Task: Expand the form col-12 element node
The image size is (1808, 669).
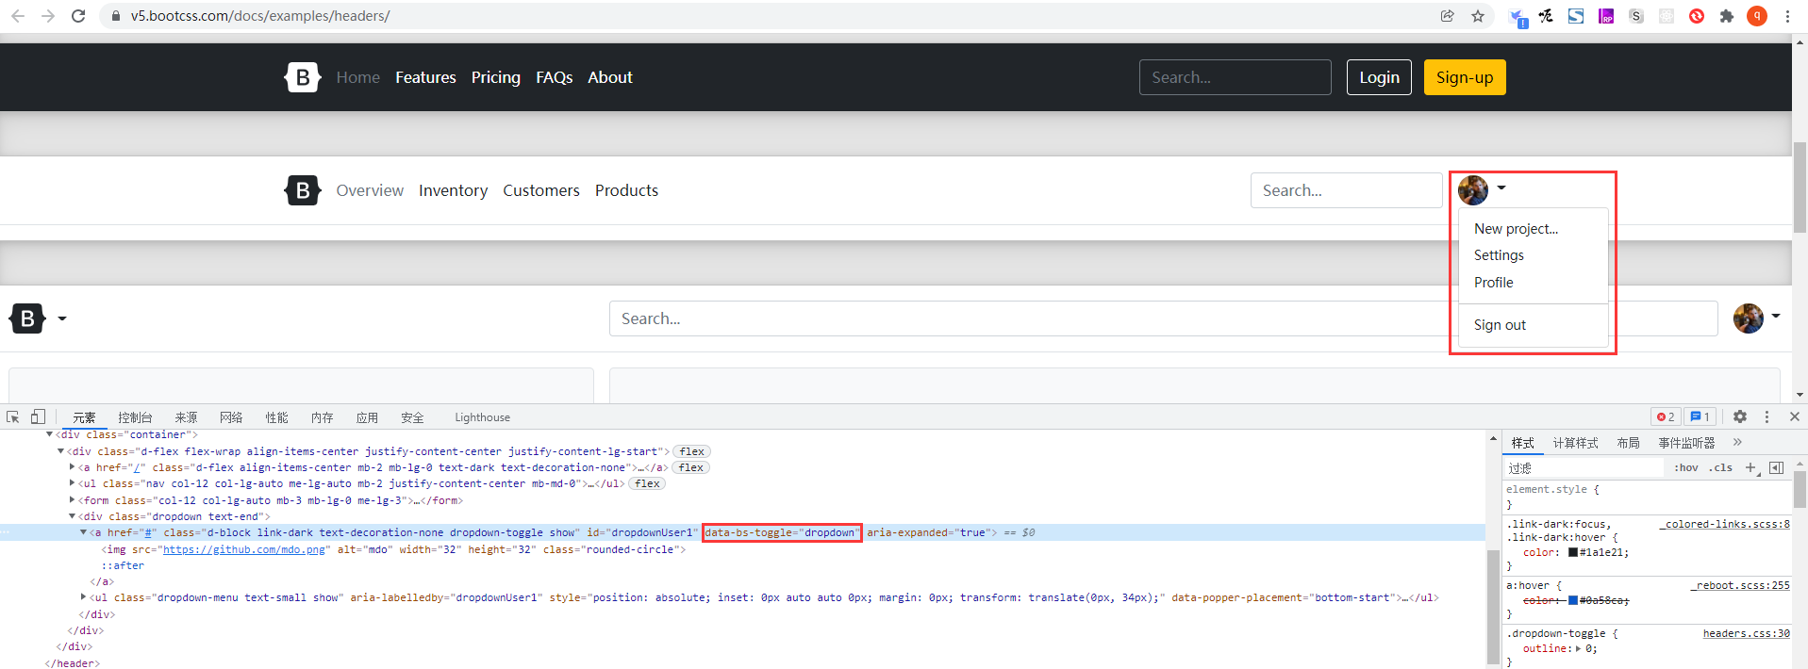Action: tap(73, 500)
